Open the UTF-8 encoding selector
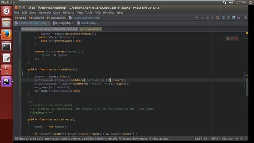Screen dimensions: 254x143 [215, 139]
